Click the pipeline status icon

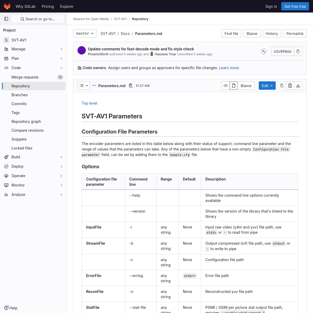pyautogui.click(x=264, y=51)
